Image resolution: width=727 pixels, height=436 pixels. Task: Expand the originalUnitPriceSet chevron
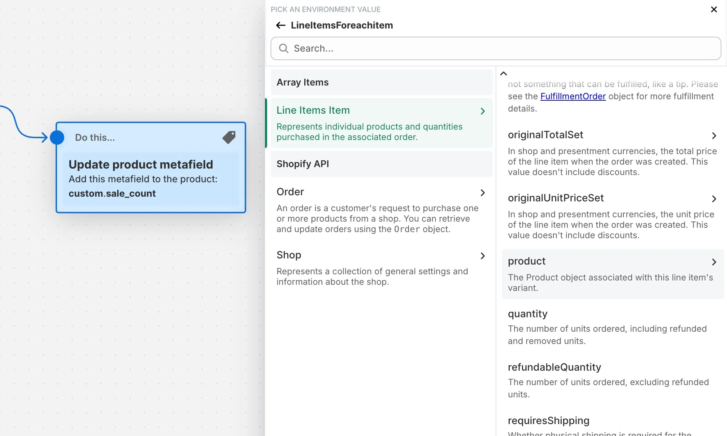tap(714, 199)
